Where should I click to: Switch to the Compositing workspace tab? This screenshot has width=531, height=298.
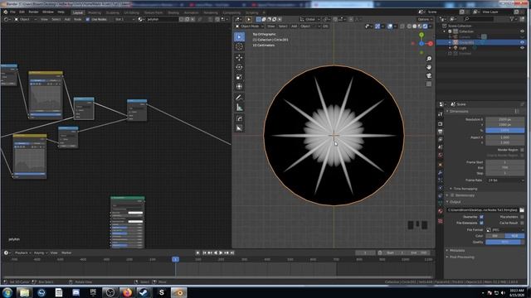(x=231, y=12)
